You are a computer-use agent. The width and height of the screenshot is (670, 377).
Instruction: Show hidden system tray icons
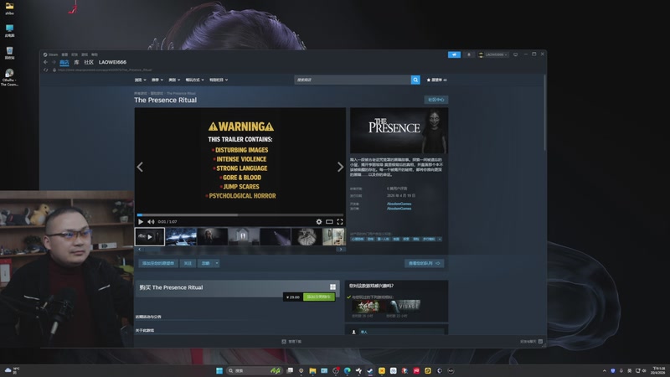(604, 370)
